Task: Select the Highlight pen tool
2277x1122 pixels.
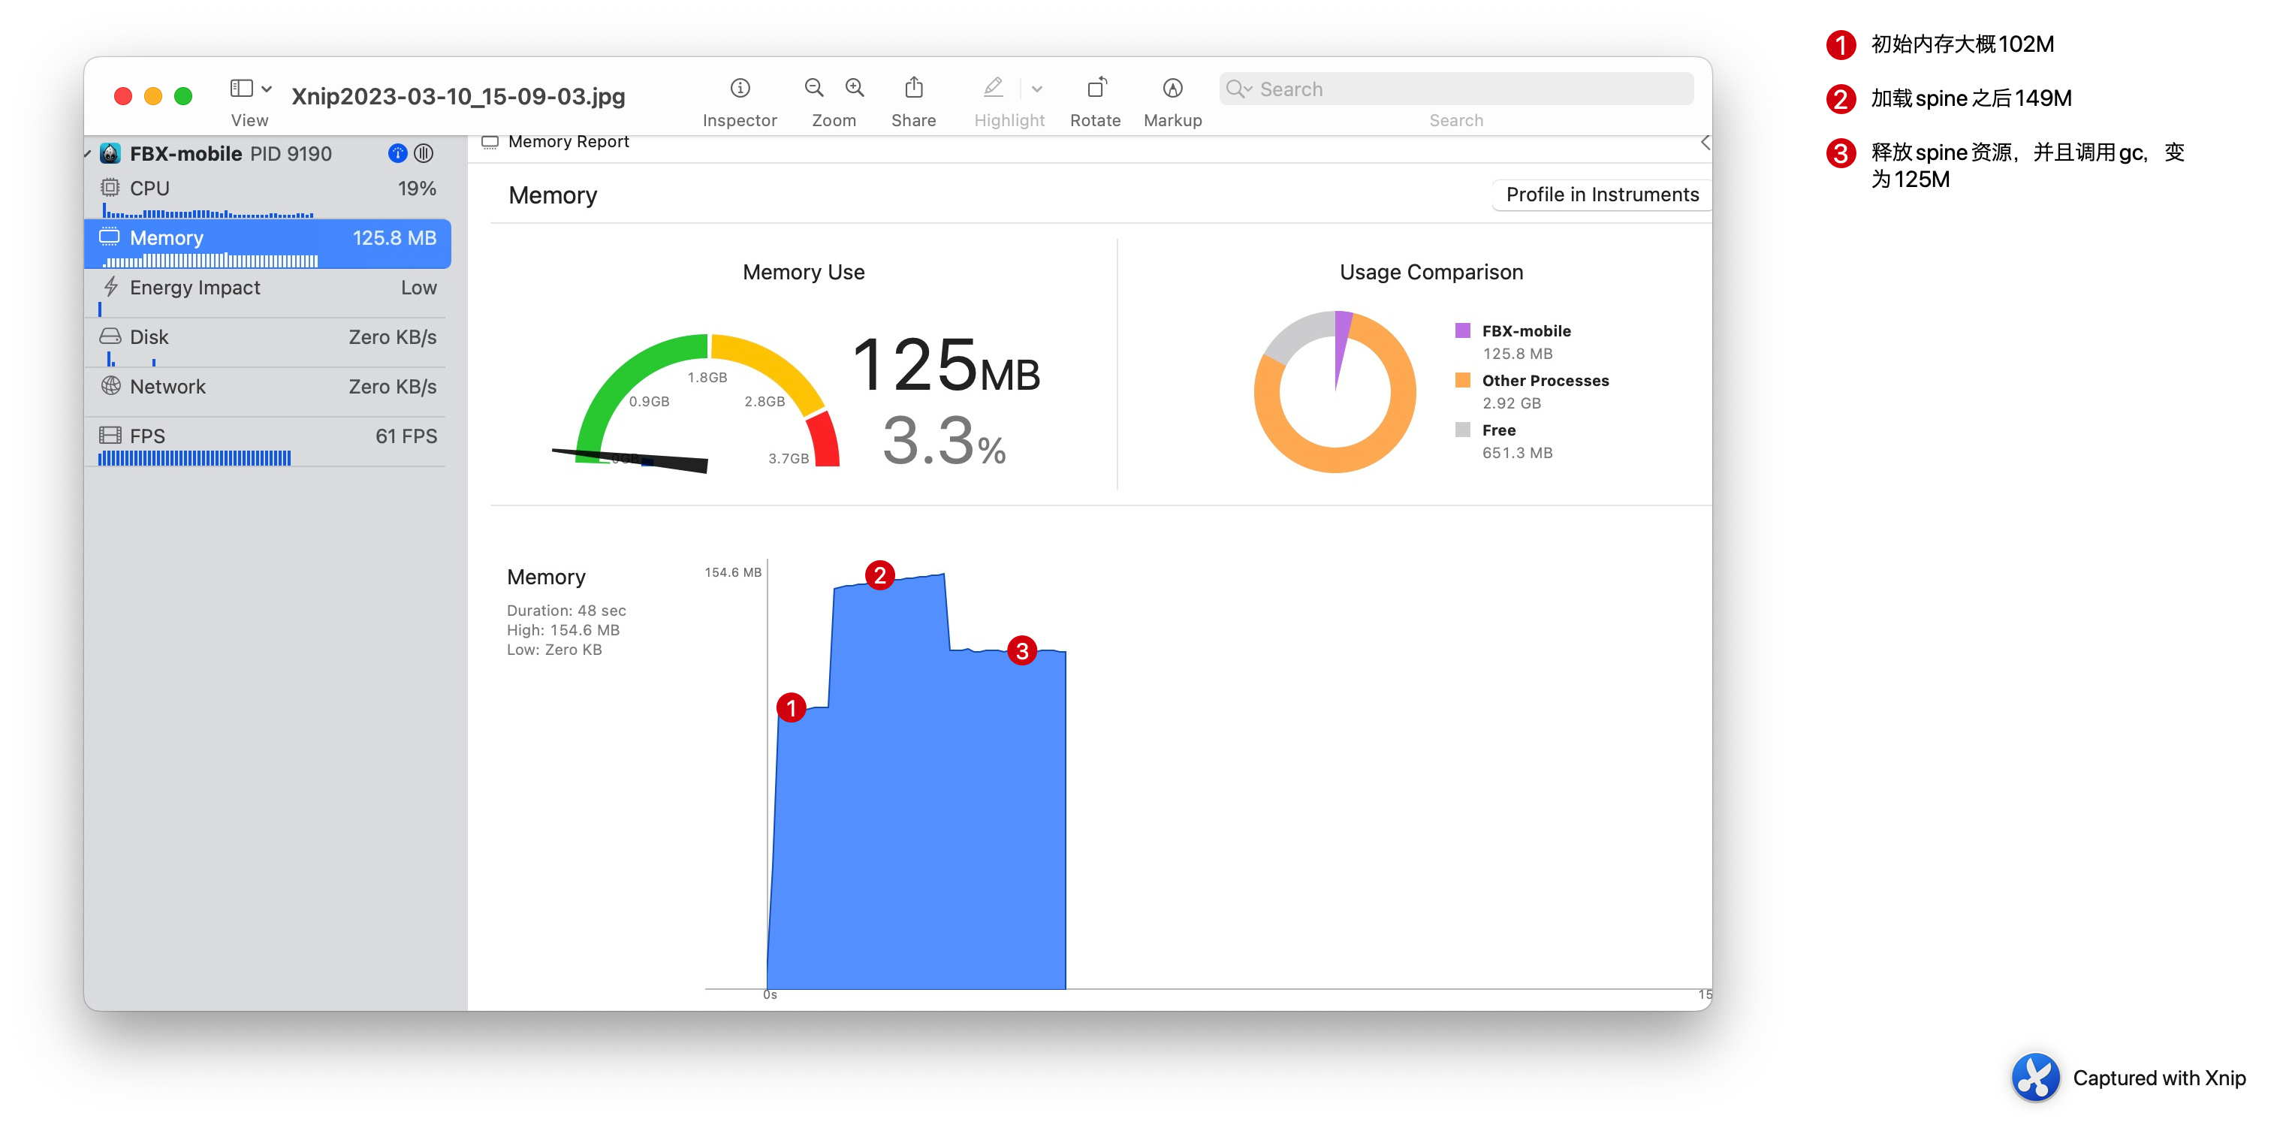Action: (x=993, y=88)
